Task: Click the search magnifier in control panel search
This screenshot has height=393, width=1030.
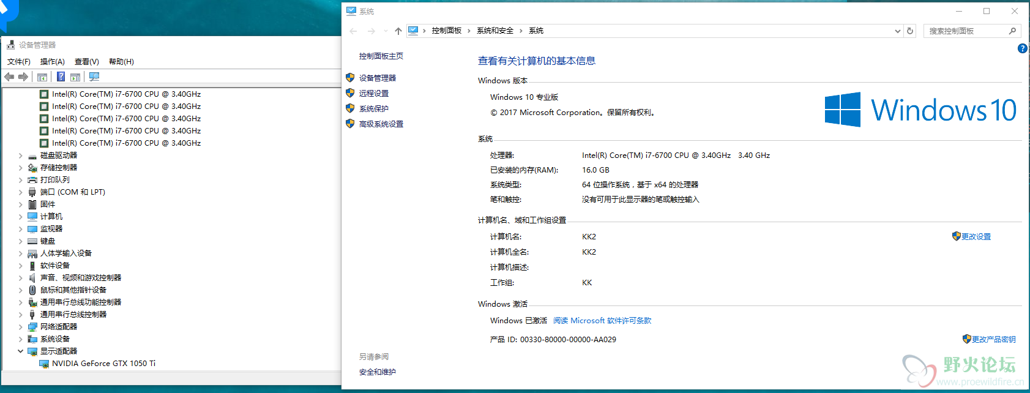Action: pos(1012,31)
